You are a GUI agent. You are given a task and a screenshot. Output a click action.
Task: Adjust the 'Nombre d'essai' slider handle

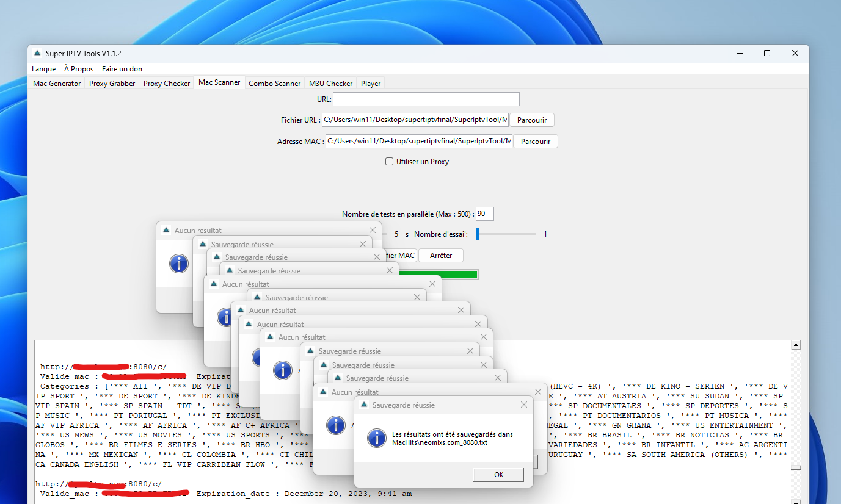(x=478, y=234)
